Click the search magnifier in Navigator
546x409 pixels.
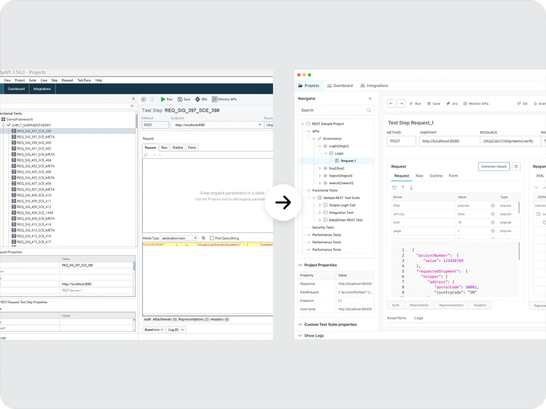pos(369,110)
